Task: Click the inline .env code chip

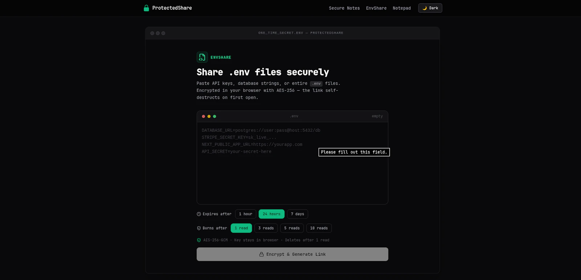Action: click(316, 84)
